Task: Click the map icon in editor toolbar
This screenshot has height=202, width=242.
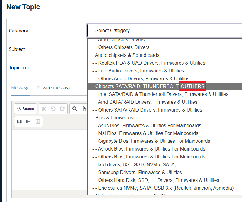Action: 20,121
